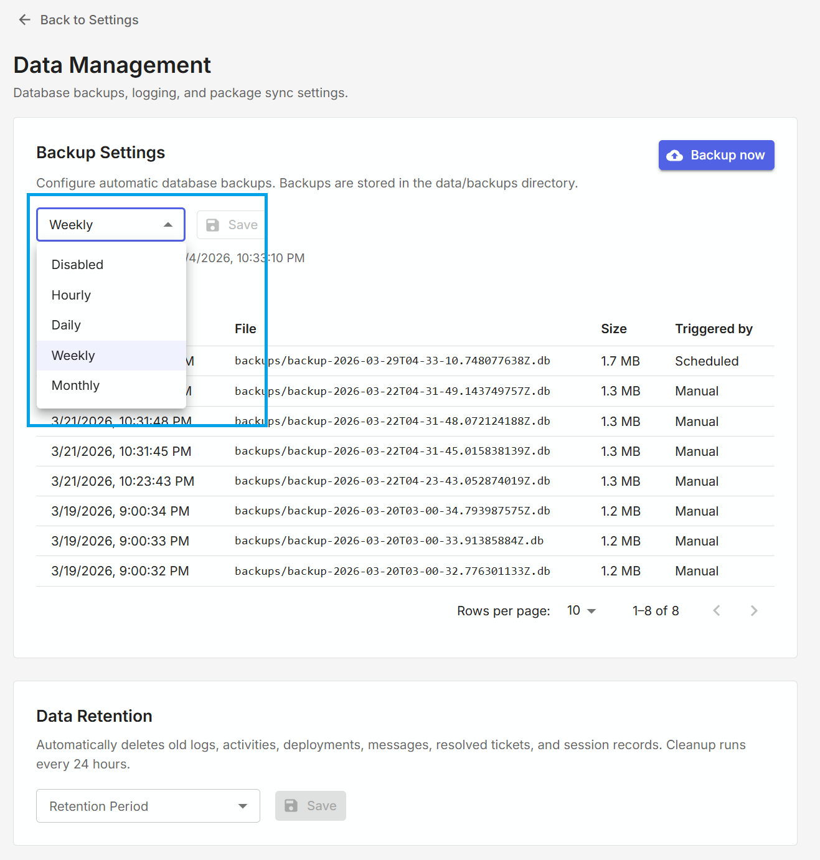
Task: Click the back arrow icon
Action: pos(25,20)
